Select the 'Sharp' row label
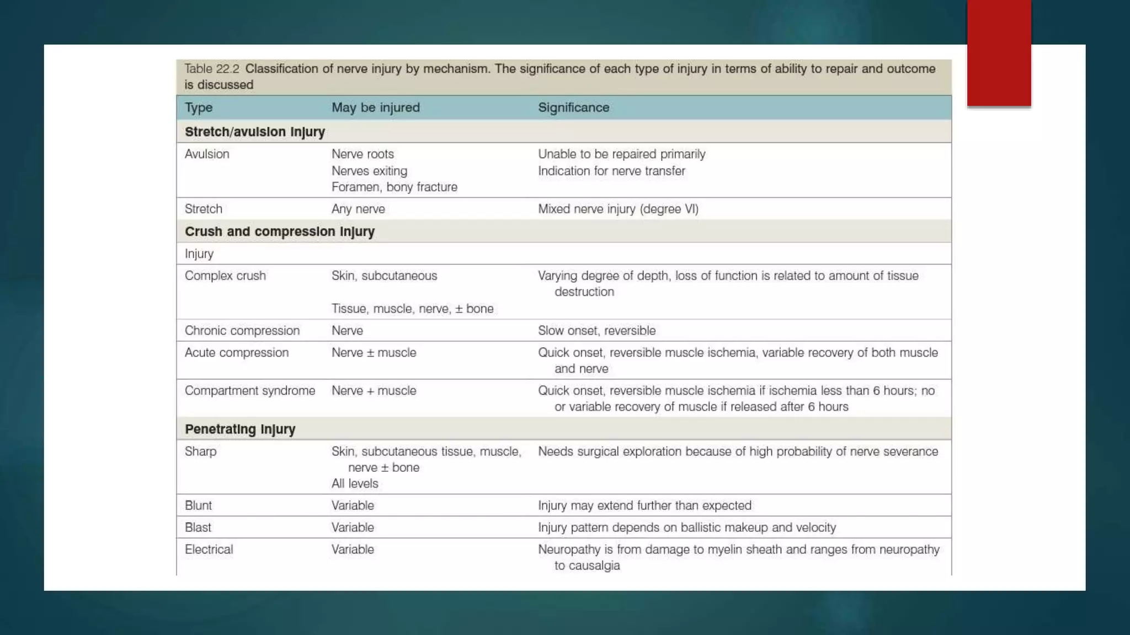This screenshot has height=635, width=1130. click(201, 451)
